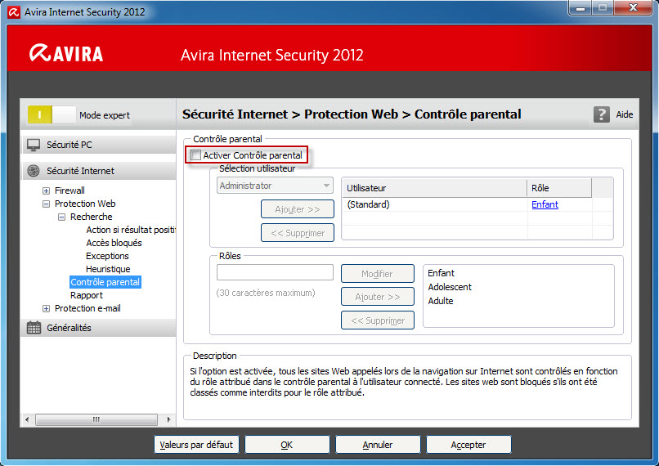Click the sidebar scroll left arrow

coord(27,419)
